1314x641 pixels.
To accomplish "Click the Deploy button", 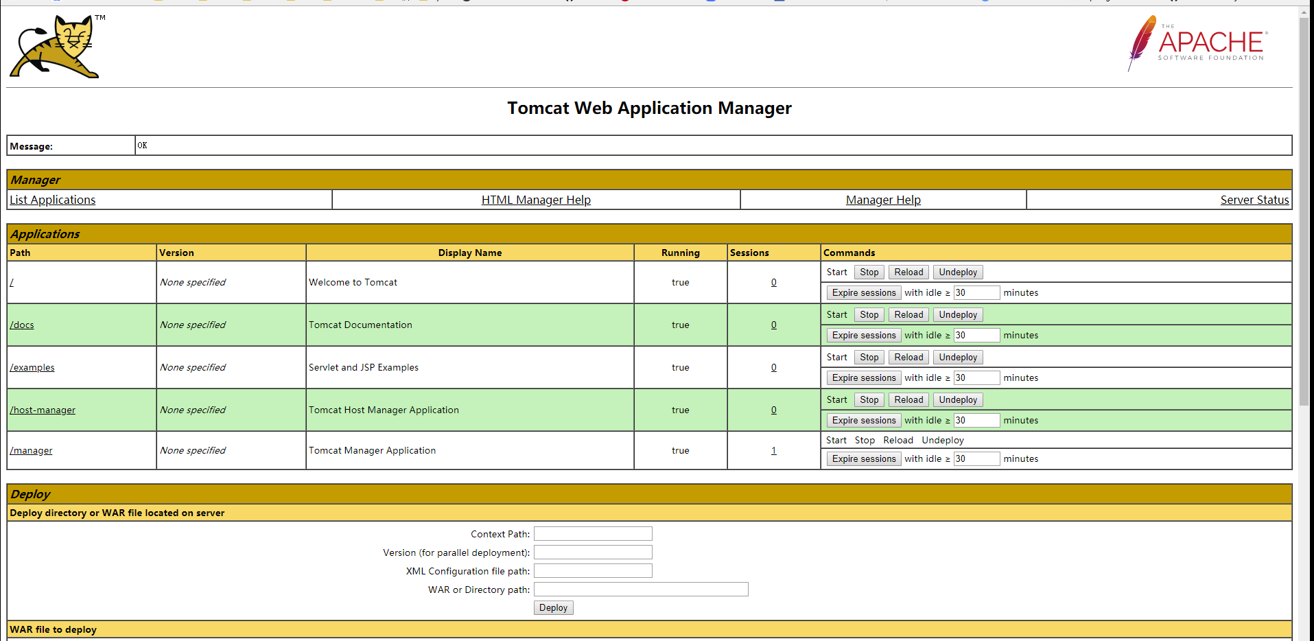I will [x=553, y=607].
